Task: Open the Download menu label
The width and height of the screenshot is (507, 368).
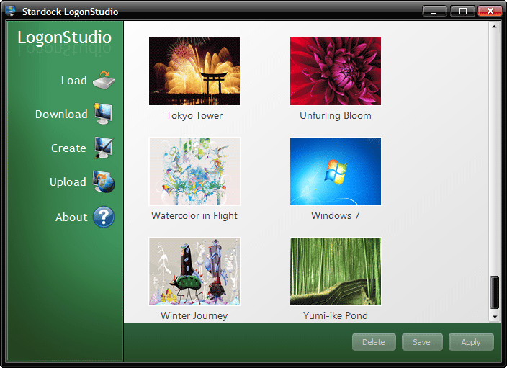Action: [x=61, y=115]
